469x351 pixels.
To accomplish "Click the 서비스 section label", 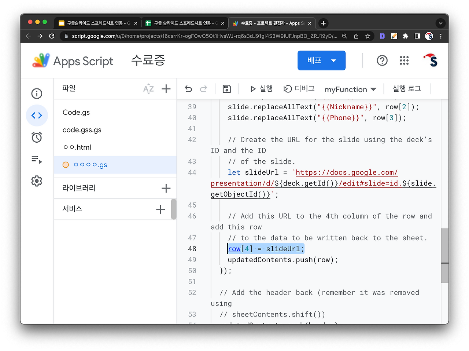I will 72,209.
